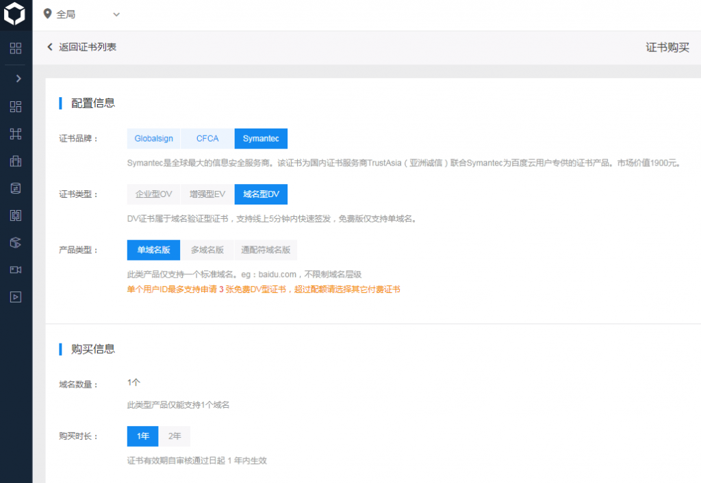Click the 购买时长 label
This screenshot has height=483, width=701.
click(x=78, y=436)
